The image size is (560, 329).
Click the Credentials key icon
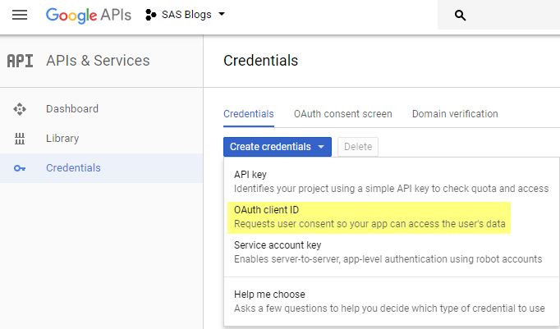(20, 168)
